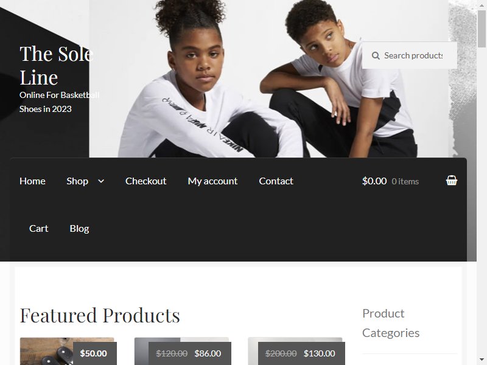Open the Home menu item

coord(32,181)
